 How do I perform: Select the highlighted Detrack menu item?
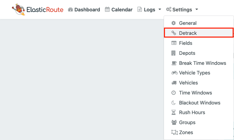pyautogui.click(x=199, y=32)
